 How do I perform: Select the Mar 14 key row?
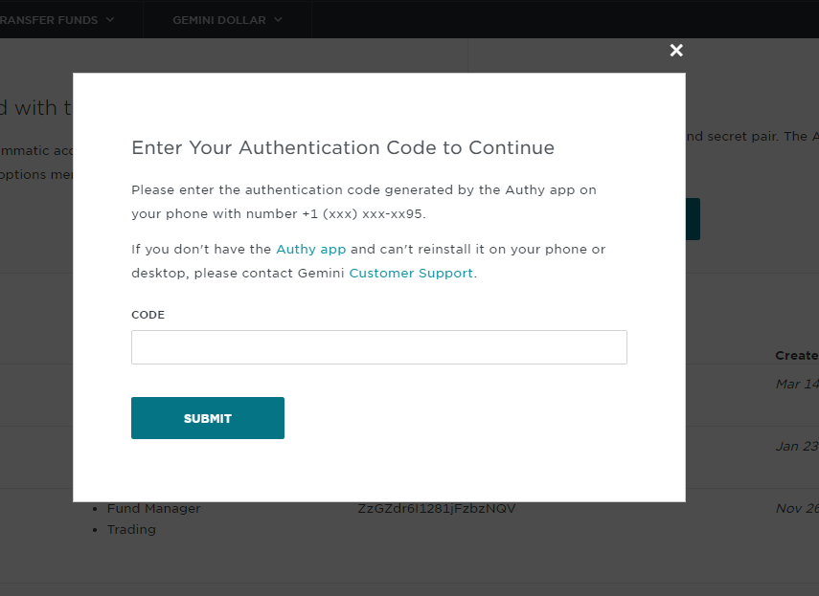(797, 384)
